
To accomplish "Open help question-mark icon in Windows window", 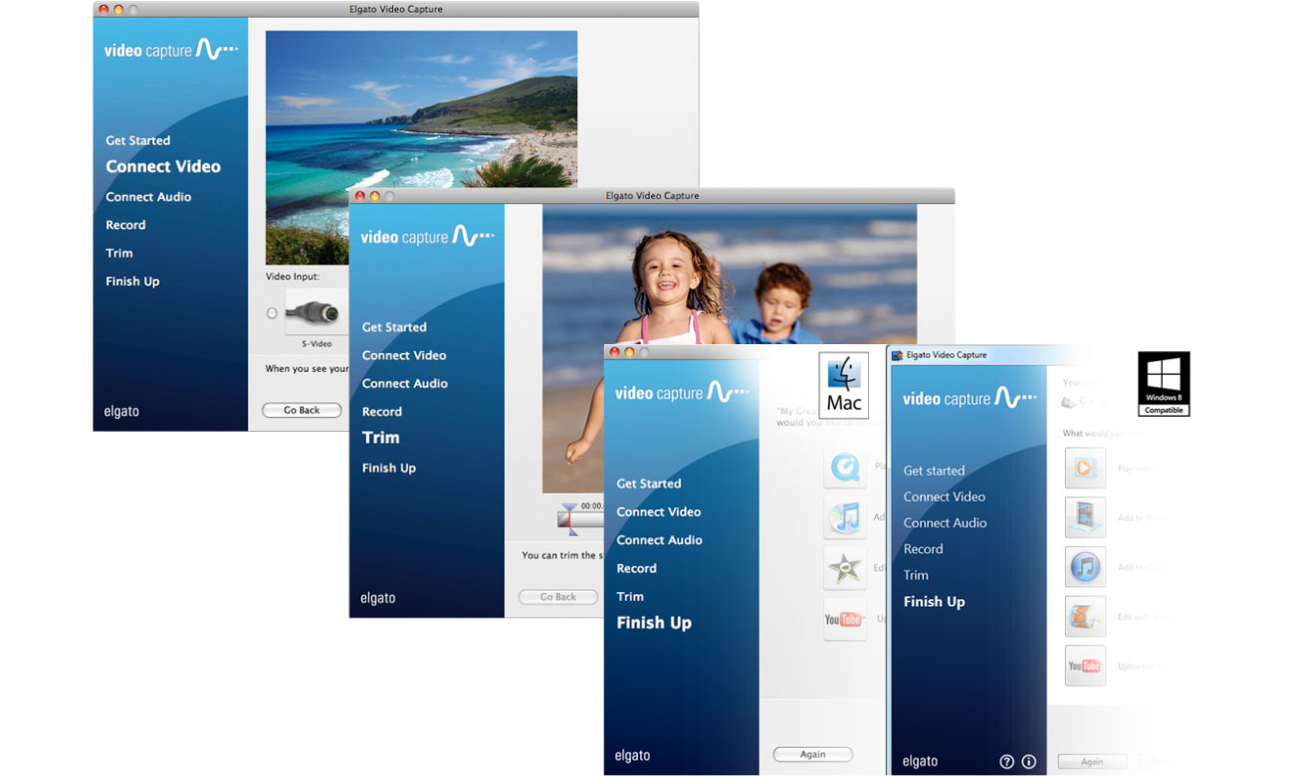I will 1006,761.
